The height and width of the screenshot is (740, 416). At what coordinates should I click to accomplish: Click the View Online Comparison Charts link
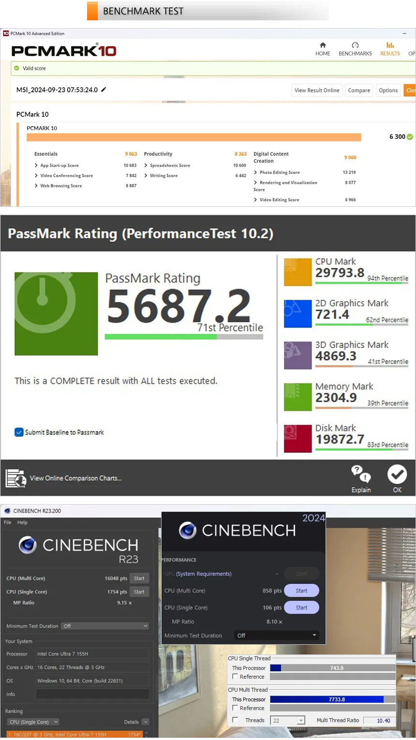click(75, 478)
